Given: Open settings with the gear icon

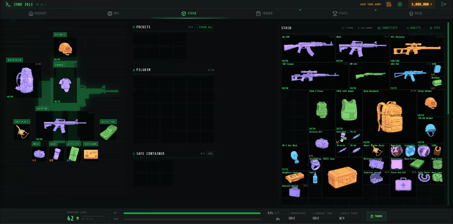Looking at the screenshot, I should pyautogui.click(x=400, y=4).
